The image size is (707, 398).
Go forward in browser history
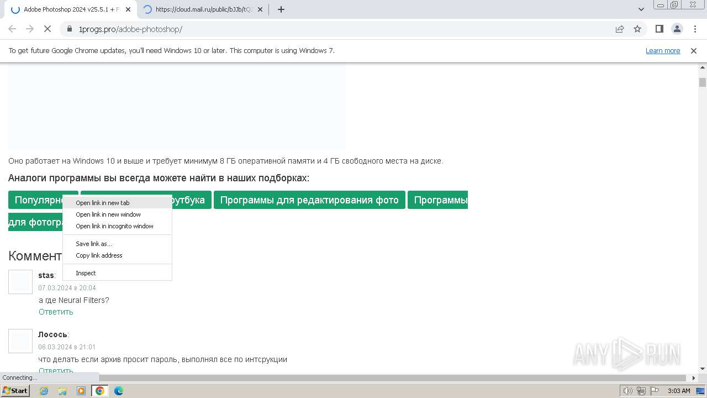pos(30,29)
